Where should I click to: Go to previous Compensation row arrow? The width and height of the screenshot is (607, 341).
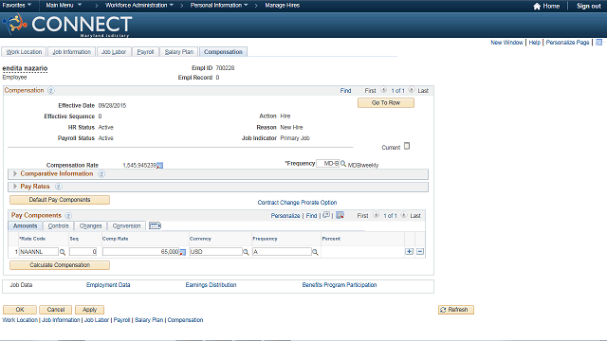(383, 90)
